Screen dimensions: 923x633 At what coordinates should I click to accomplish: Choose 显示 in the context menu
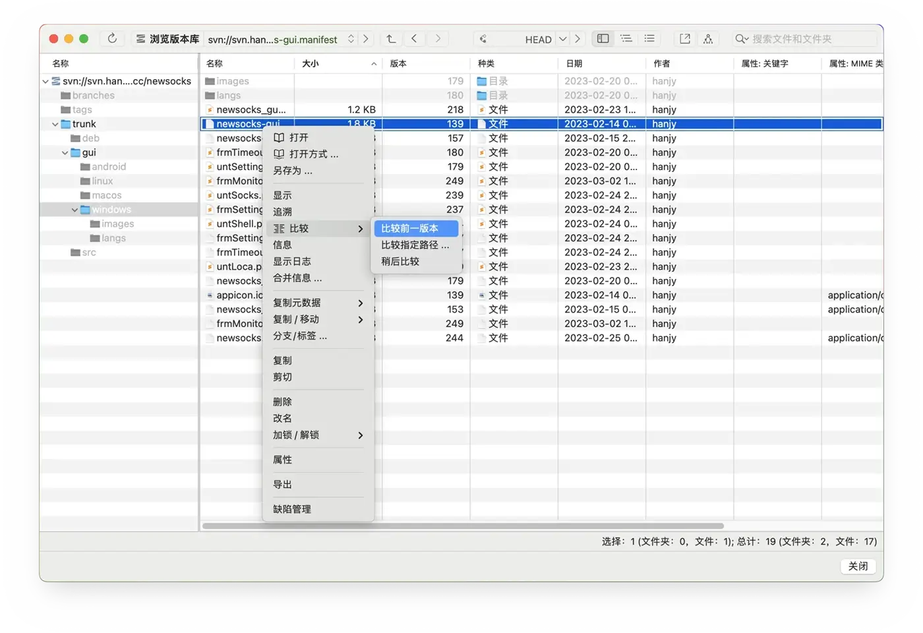click(x=318, y=196)
